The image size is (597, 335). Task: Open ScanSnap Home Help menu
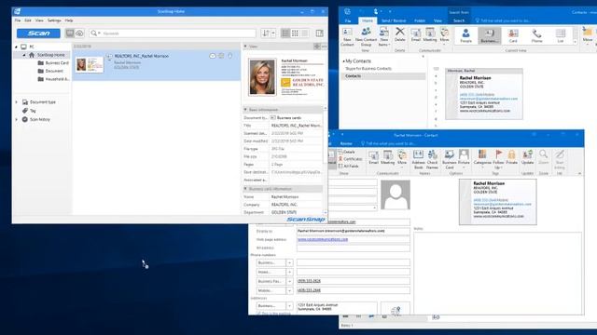click(69, 20)
